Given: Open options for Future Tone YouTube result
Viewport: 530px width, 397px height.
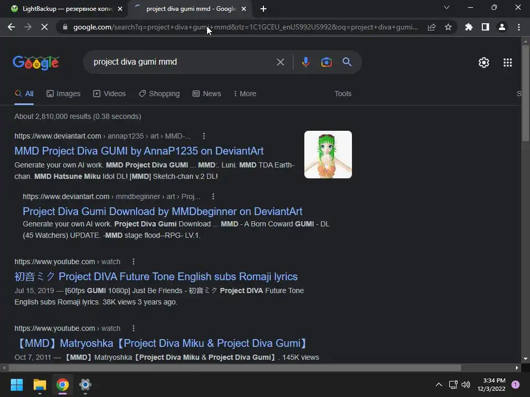Looking at the screenshot, I should 134,262.
